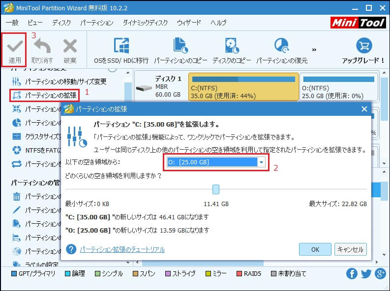Click the help question mark icon in dialog
Viewport: 390px width, 291px height.
tap(71, 249)
